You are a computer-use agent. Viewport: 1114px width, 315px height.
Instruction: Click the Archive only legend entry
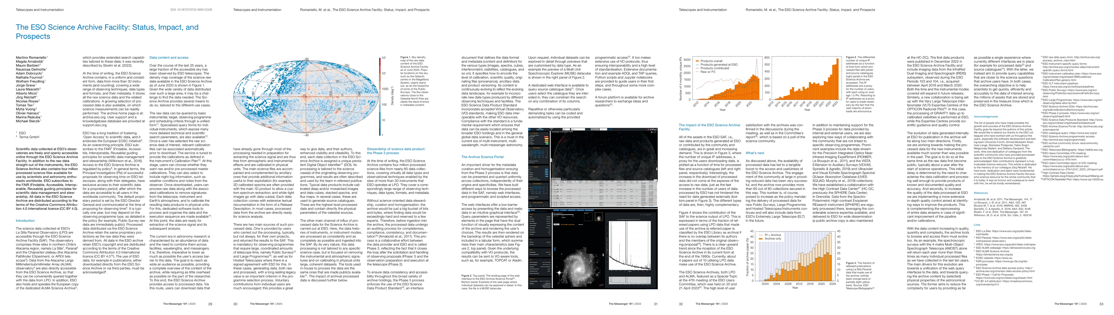pos(771,239)
